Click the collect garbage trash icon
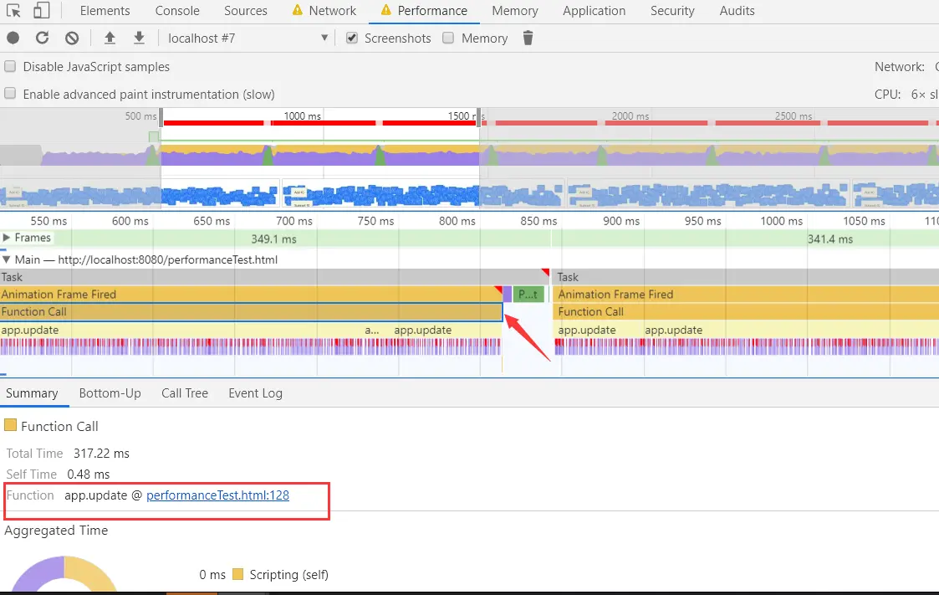Image resolution: width=939 pixels, height=595 pixels. [528, 38]
